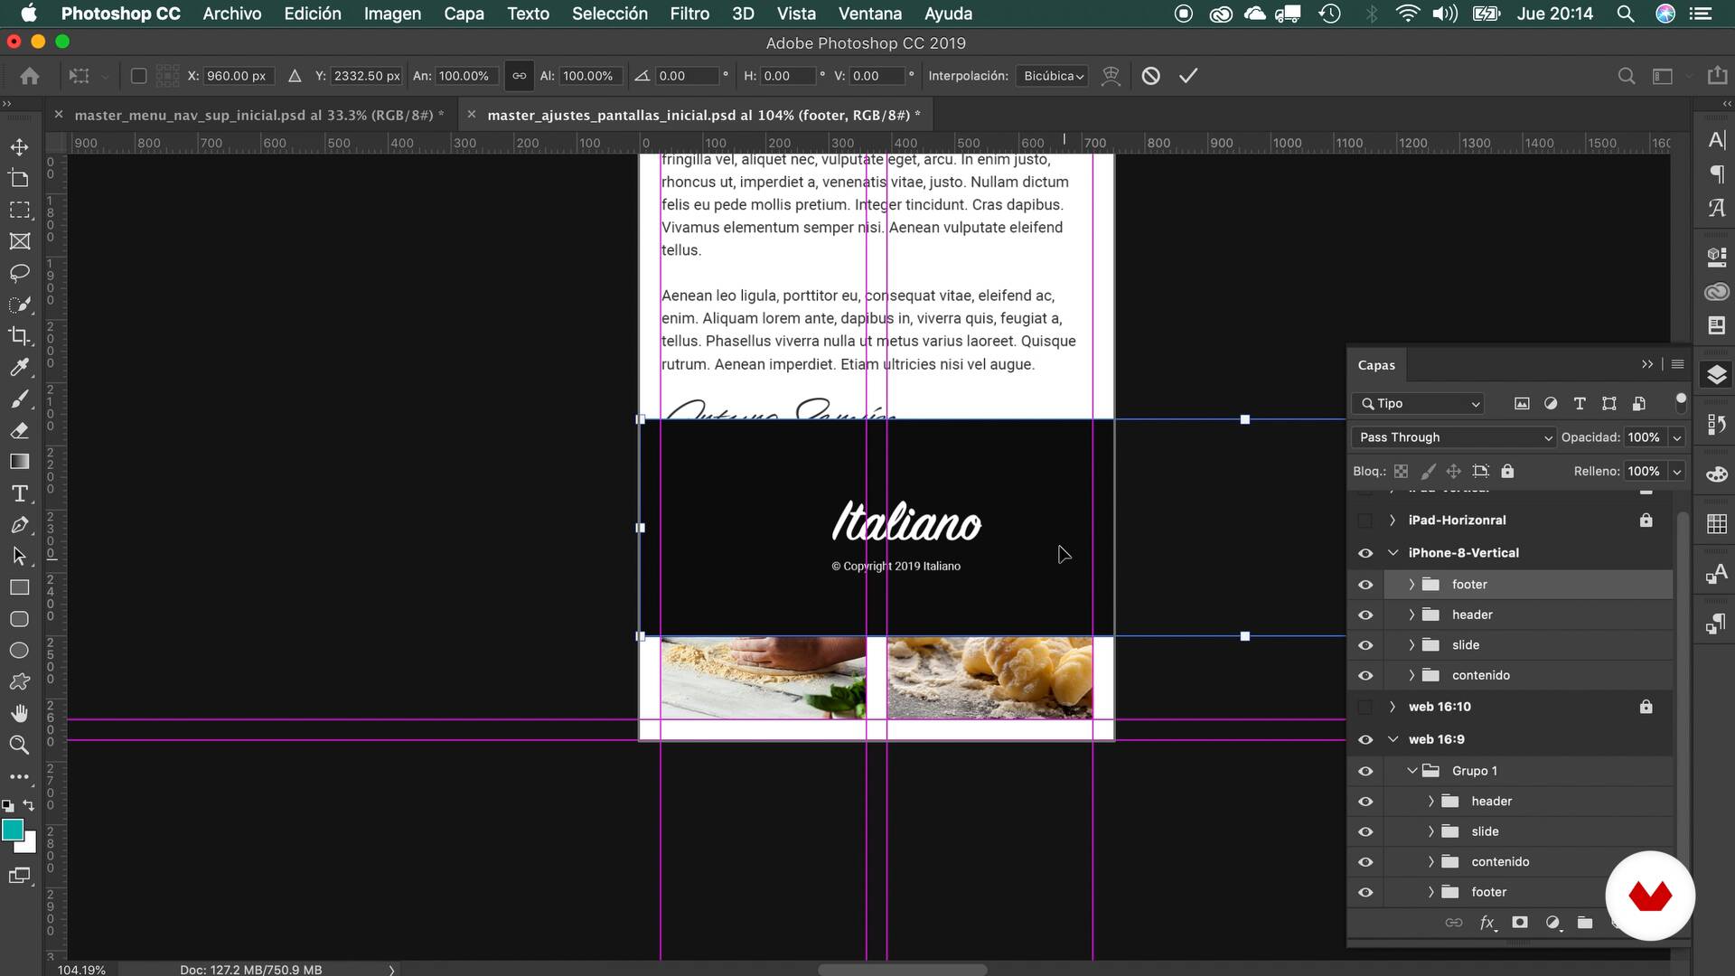Select the Crop tool

pos(19,335)
